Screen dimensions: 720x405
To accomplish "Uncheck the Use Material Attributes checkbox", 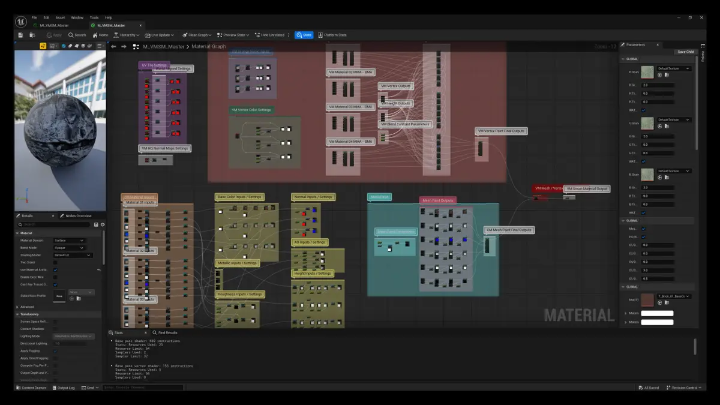I will (x=55, y=270).
